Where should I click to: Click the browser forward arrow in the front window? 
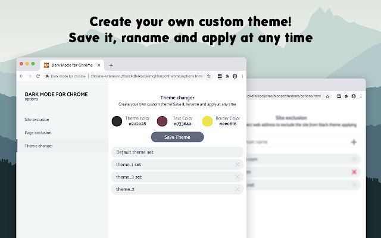(x=29, y=76)
